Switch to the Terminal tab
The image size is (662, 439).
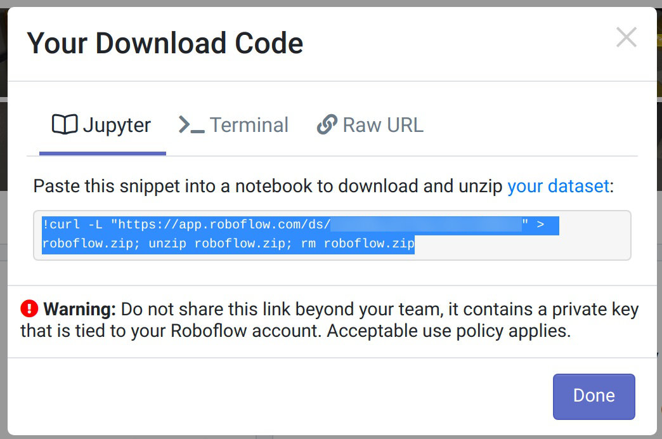coord(233,125)
